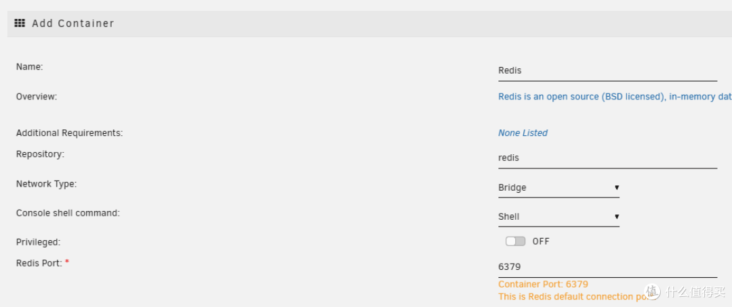Image resolution: width=732 pixels, height=307 pixels.
Task: Click the None Listed requirements link
Action: click(x=523, y=133)
